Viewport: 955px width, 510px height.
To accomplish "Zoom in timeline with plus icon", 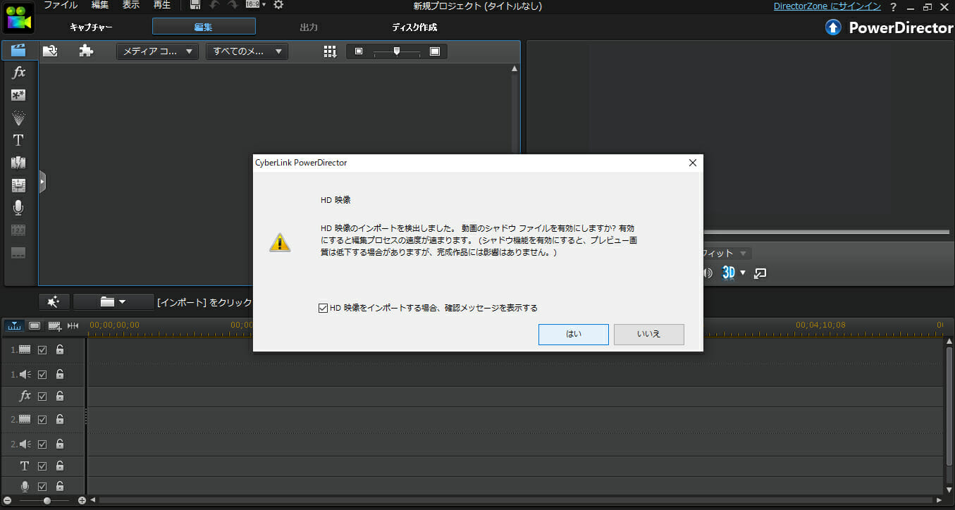I will coord(82,500).
